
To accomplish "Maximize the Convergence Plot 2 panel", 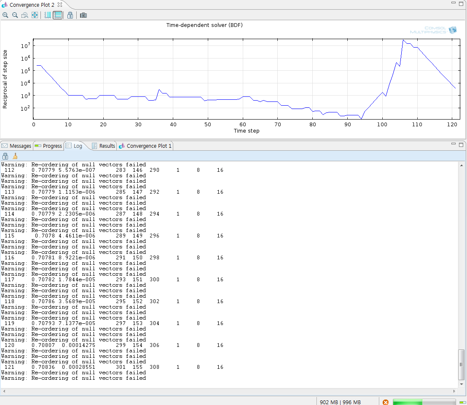I will (461, 3).
